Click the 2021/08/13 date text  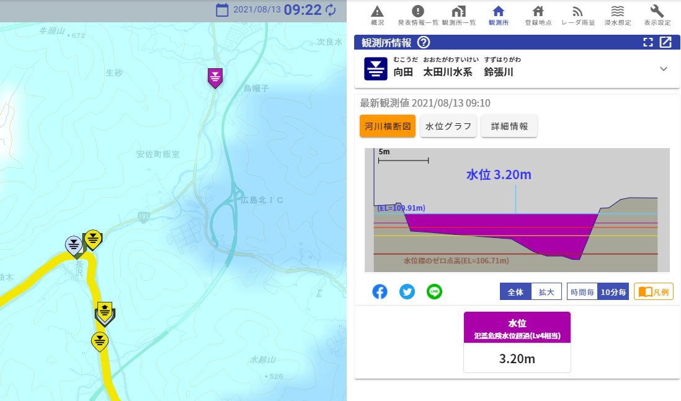click(x=257, y=10)
